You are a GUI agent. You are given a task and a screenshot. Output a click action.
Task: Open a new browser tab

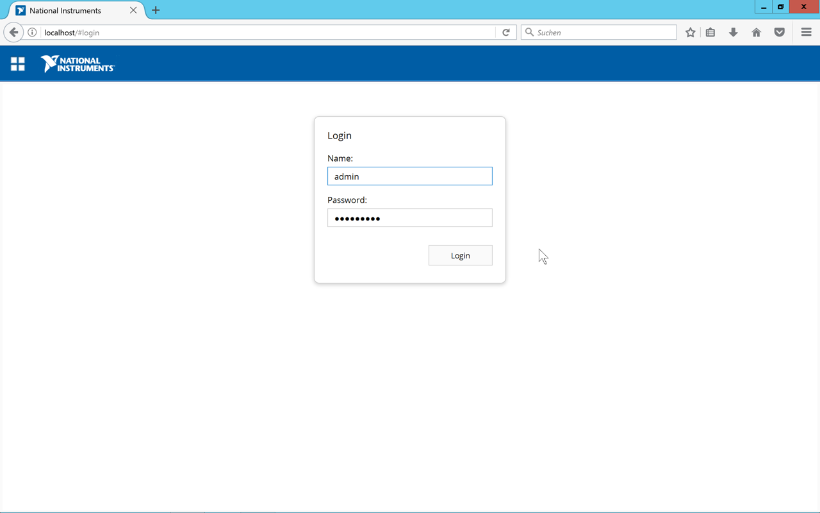[x=156, y=10]
